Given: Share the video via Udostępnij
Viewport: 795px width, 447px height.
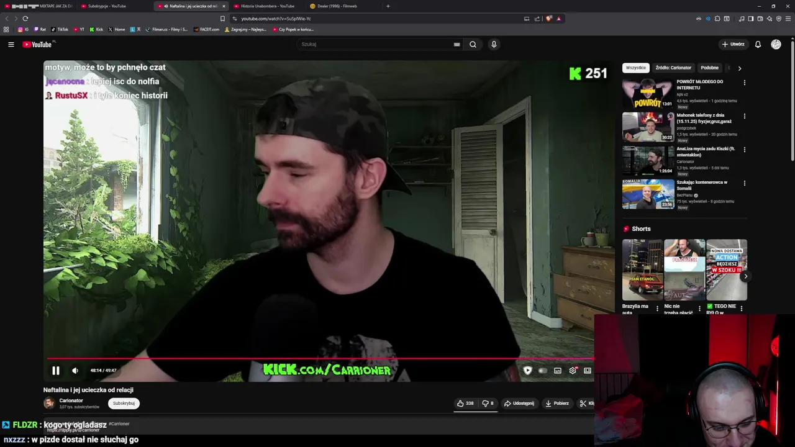Looking at the screenshot, I should (519, 404).
